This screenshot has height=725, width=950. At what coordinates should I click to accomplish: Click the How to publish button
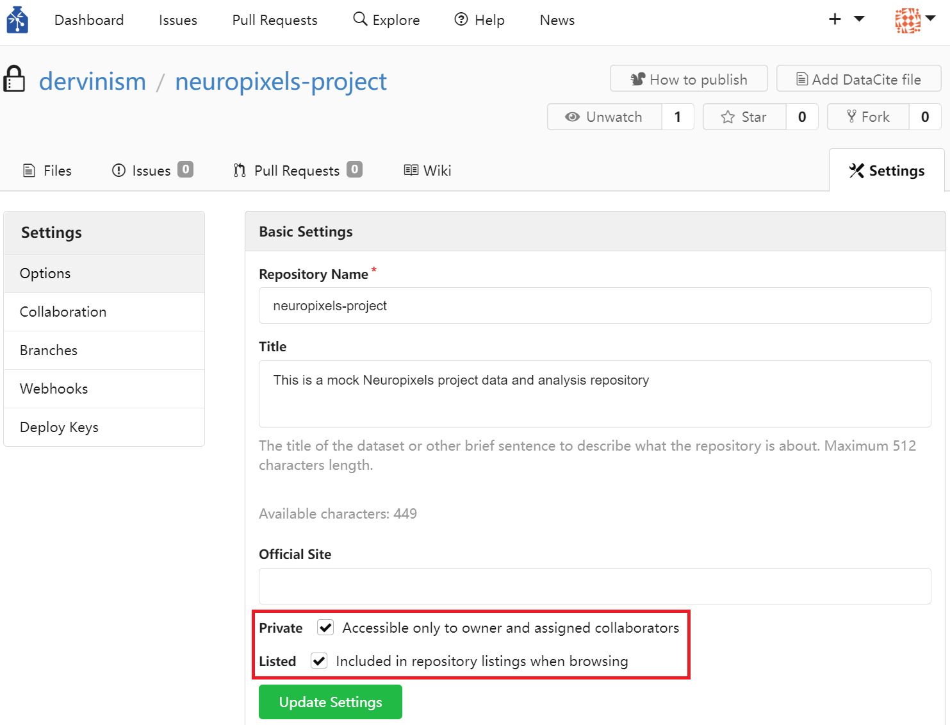pos(689,79)
